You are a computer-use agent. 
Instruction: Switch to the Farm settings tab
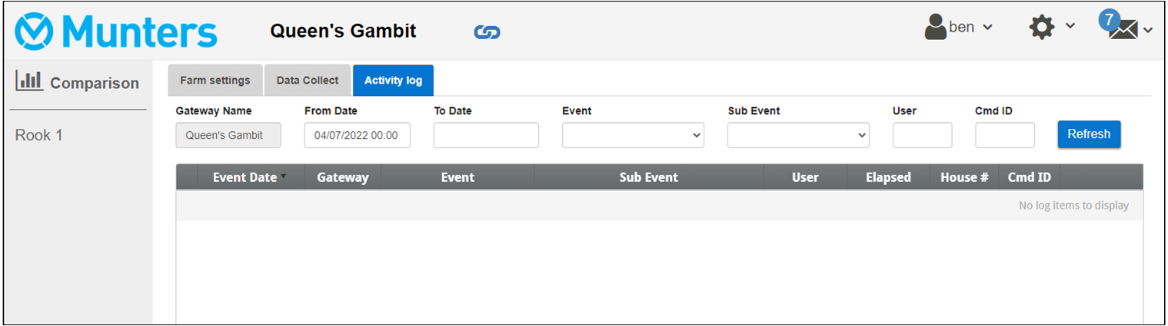click(x=215, y=81)
